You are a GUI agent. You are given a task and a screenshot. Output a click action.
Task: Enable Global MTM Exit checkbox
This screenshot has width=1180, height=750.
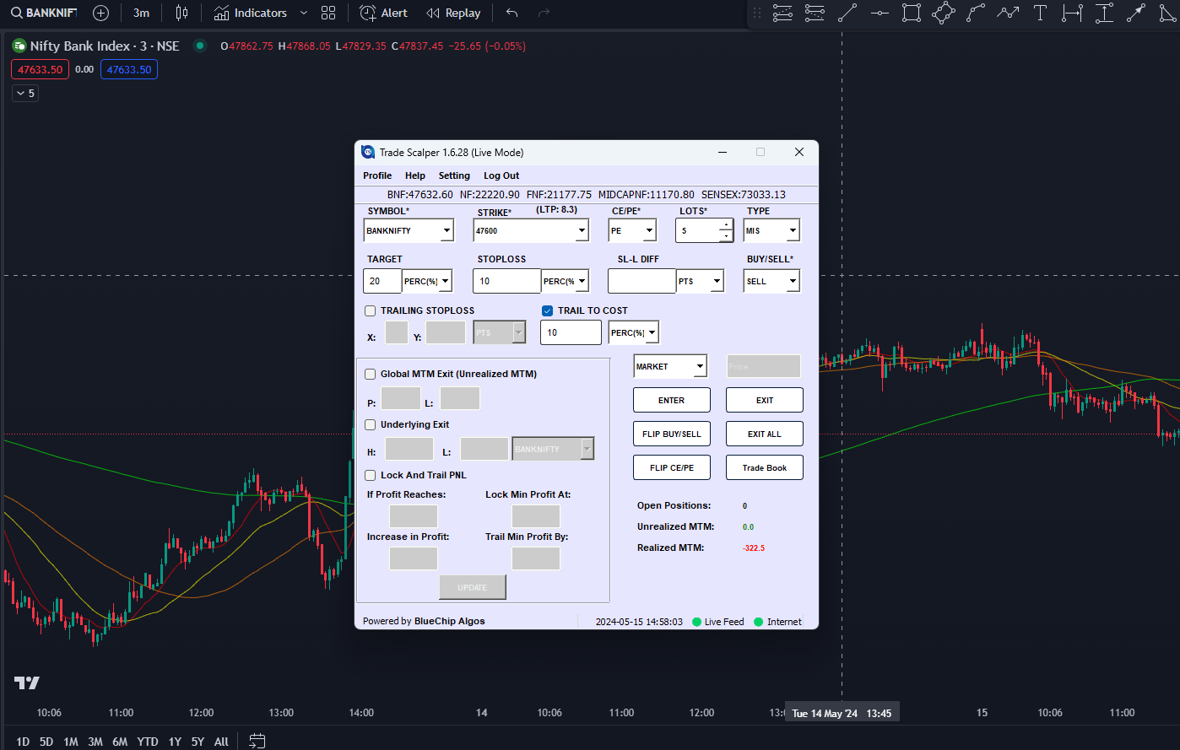[370, 374]
